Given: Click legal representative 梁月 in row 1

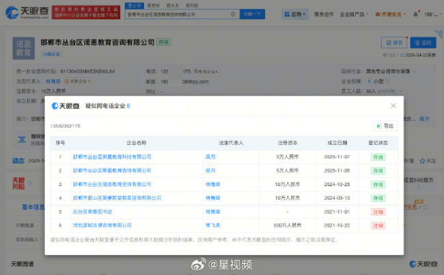Looking at the screenshot, I should (x=210, y=157).
